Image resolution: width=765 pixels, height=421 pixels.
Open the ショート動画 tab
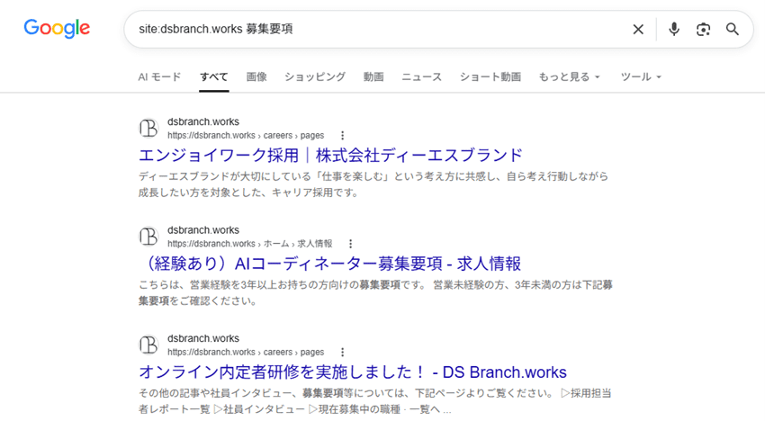click(x=490, y=76)
